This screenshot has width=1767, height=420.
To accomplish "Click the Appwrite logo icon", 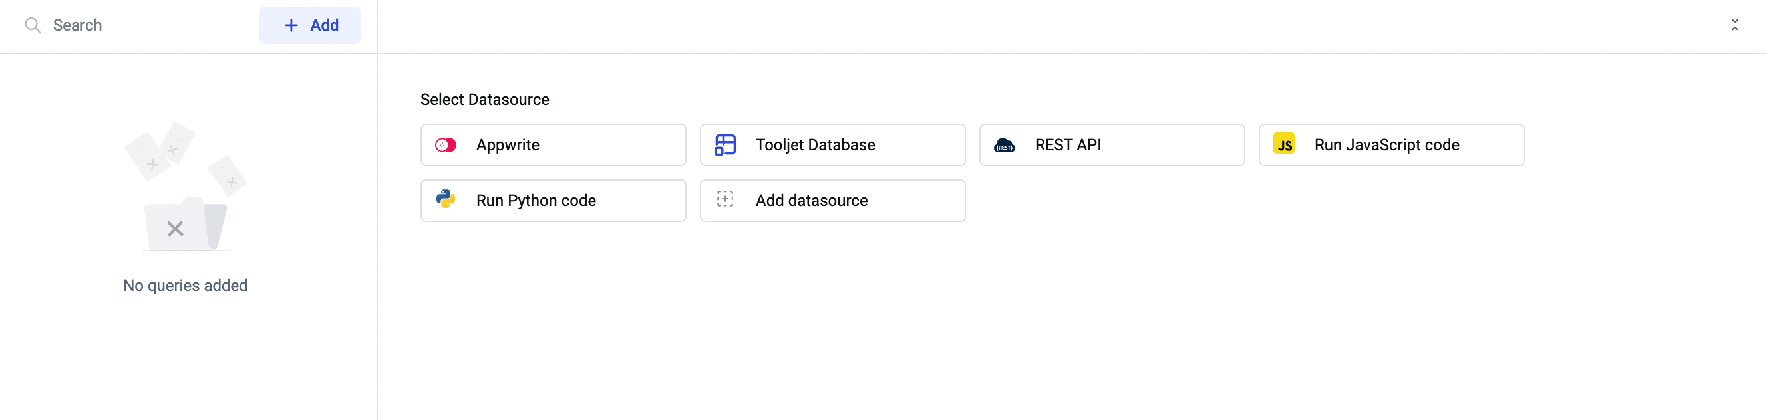I will tap(445, 145).
